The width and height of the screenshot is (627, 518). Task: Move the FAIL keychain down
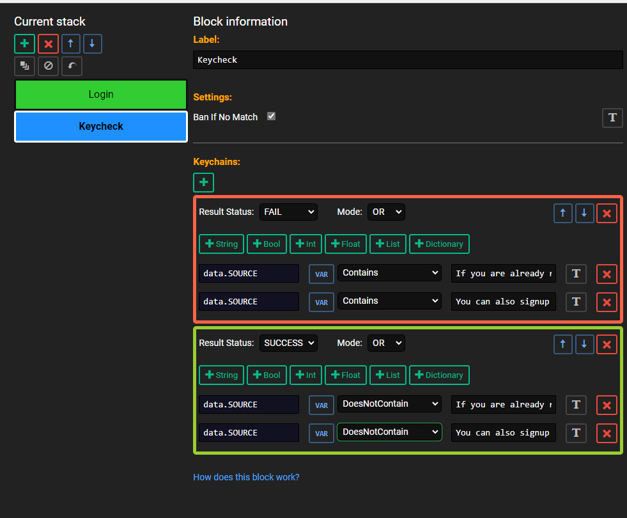pos(584,213)
